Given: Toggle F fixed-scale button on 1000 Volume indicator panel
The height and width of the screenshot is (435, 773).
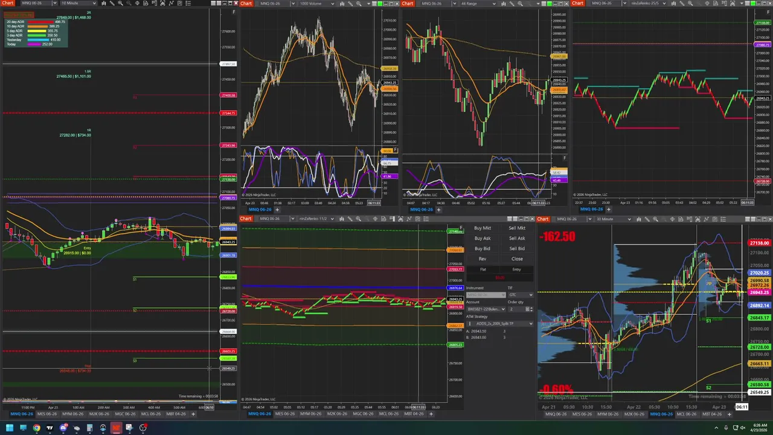Looking at the screenshot, I should (x=396, y=150).
